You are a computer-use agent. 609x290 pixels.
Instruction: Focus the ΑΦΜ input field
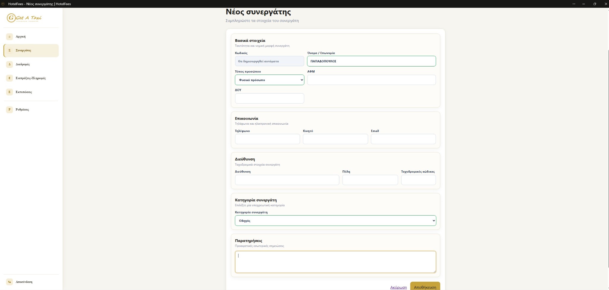coord(371,80)
